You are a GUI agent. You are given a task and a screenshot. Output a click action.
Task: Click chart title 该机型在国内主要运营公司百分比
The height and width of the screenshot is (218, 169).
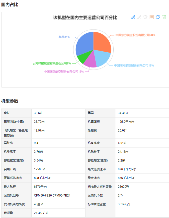coord(85,18)
